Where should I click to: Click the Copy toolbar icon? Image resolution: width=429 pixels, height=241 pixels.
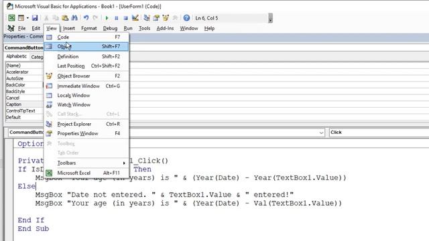(x=56, y=18)
